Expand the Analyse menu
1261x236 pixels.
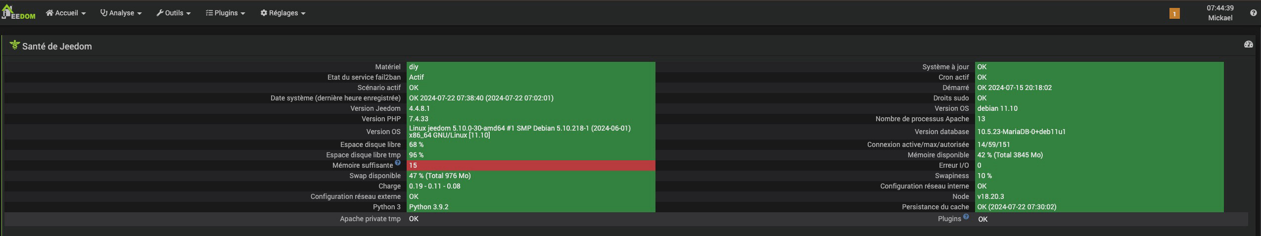[x=121, y=13]
